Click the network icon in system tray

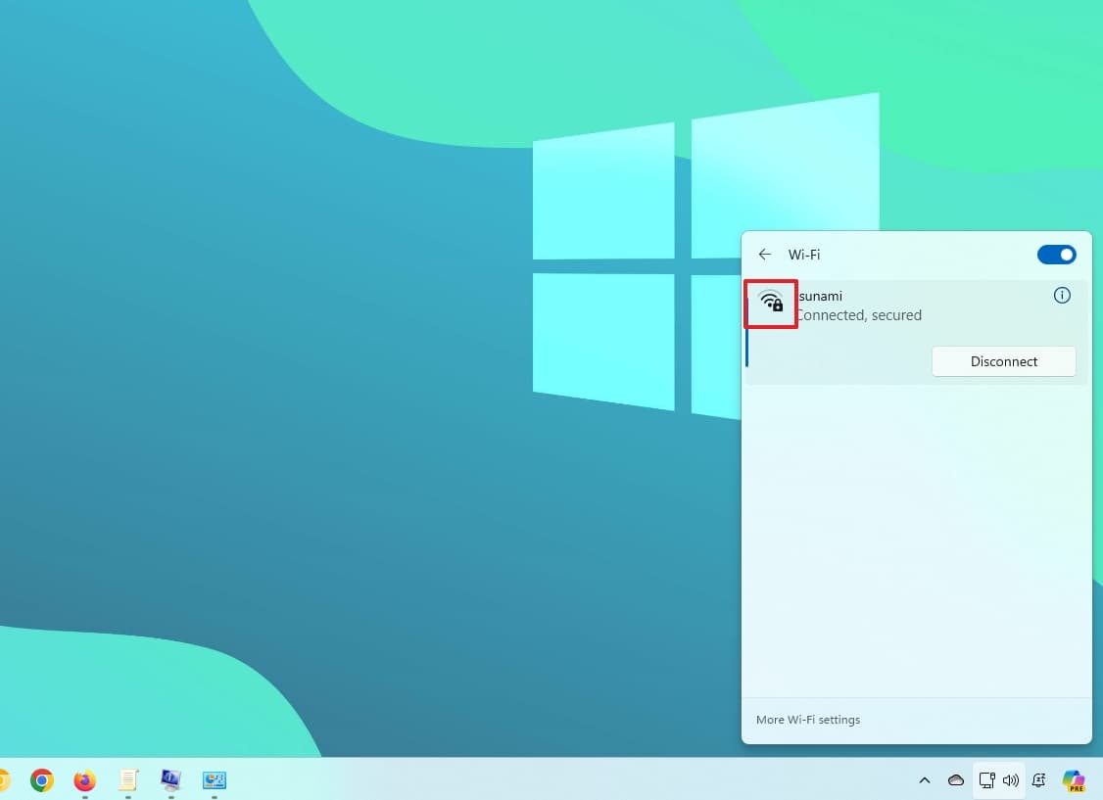tap(987, 780)
